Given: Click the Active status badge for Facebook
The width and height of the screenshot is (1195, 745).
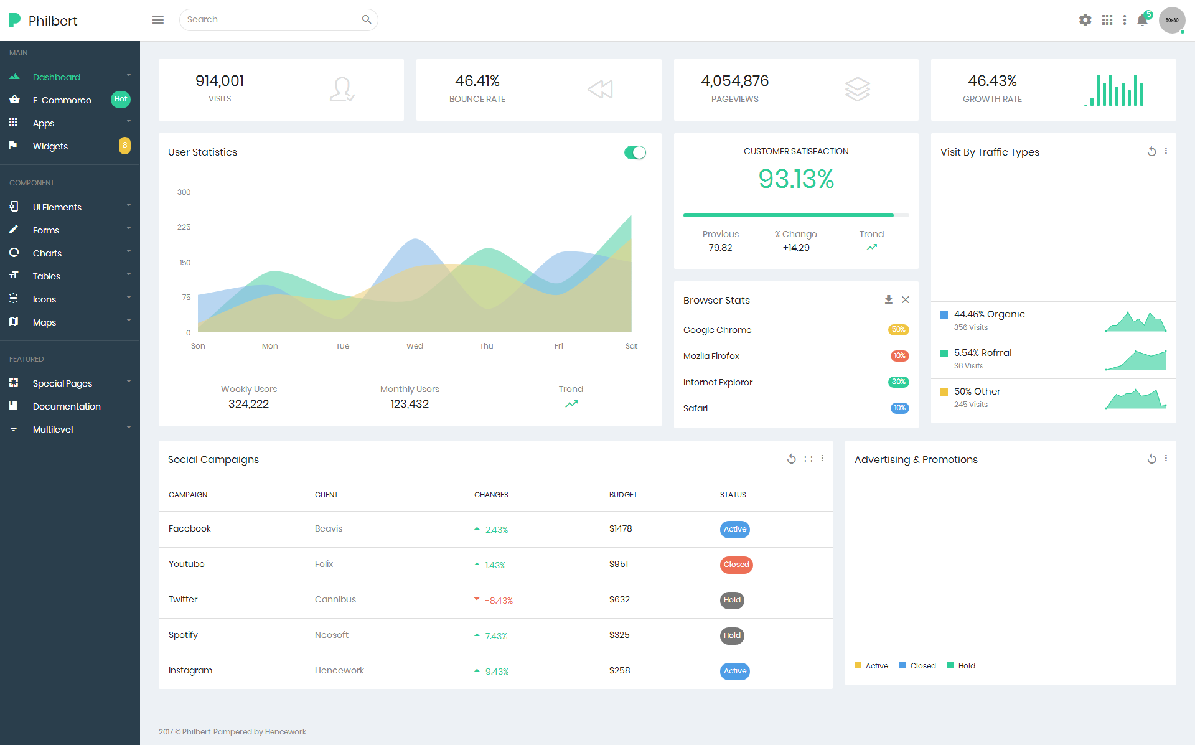Looking at the screenshot, I should (734, 529).
